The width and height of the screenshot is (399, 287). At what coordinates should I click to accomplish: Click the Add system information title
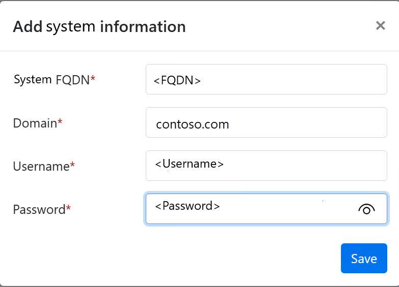click(x=99, y=26)
